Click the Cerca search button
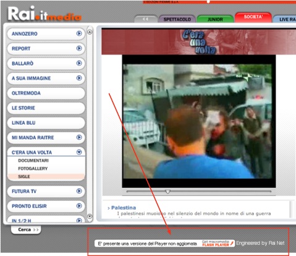The width and height of the screenshot is (296, 256). click(26, 229)
